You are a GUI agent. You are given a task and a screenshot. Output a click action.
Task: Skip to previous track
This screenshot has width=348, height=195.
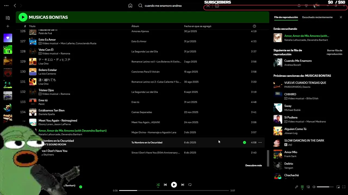pyautogui.click(x=165, y=185)
